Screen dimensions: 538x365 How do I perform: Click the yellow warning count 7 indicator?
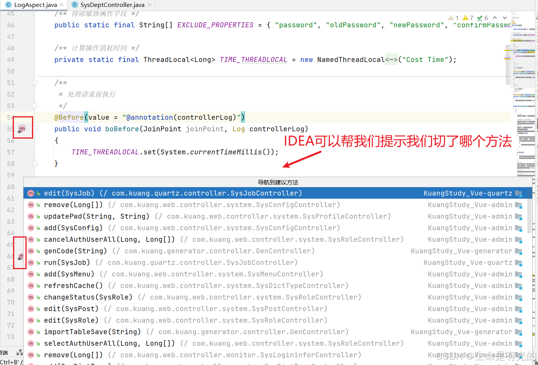coord(468,18)
